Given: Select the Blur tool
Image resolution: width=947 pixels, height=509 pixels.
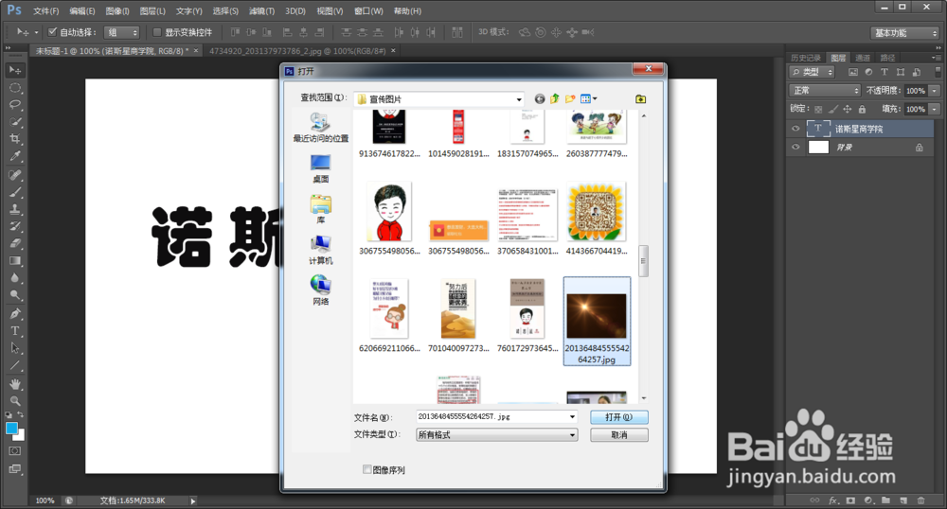Looking at the screenshot, I should (15, 278).
